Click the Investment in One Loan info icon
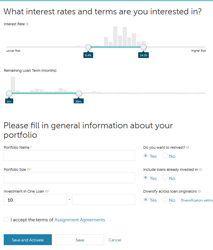This screenshot has width=213, height=250. 46,191
